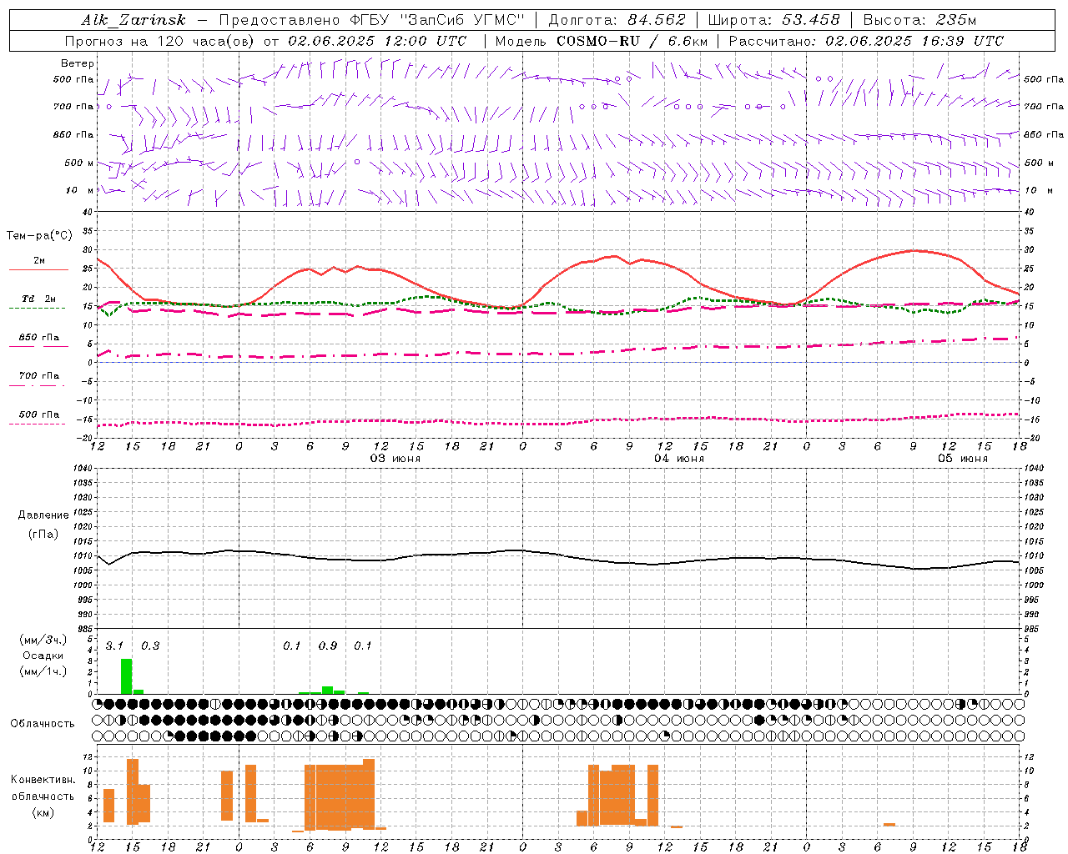Click the red line sample under '2м' legend
This screenshot has width=1068, height=854.
[x=38, y=269]
